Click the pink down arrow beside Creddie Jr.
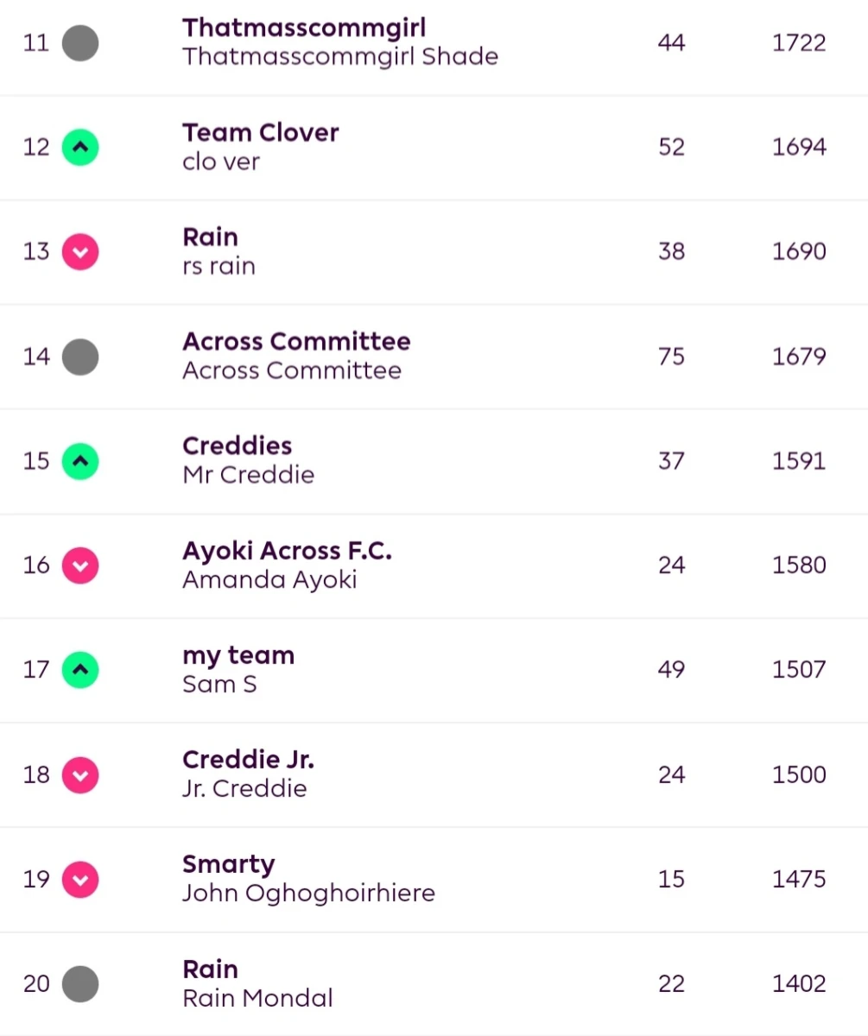This screenshot has width=868, height=1036. [80, 775]
